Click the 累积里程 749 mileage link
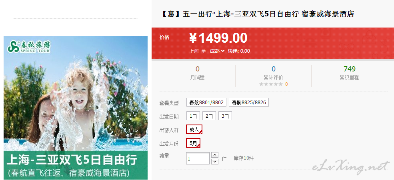 (x=350, y=73)
